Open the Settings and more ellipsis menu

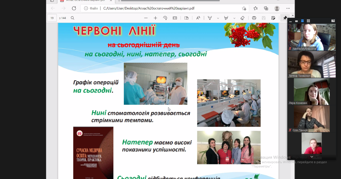(288, 8)
